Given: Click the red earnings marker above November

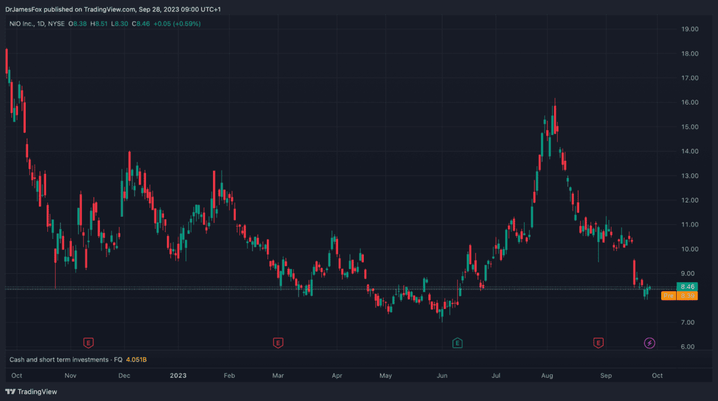Looking at the screenshot, I should (89, 342).
